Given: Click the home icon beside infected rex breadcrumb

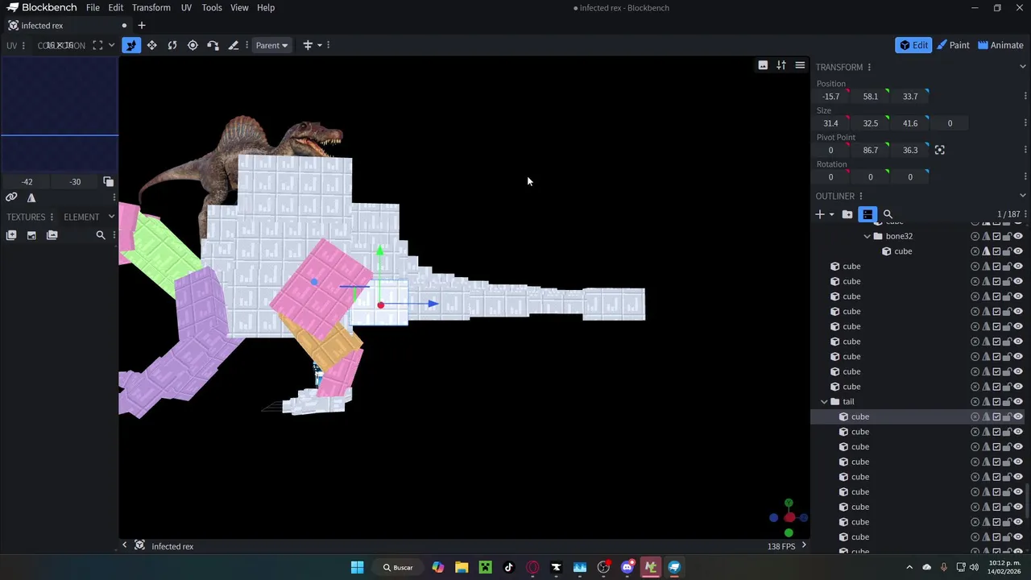Looking at the screenshot, I should [139, 546].
